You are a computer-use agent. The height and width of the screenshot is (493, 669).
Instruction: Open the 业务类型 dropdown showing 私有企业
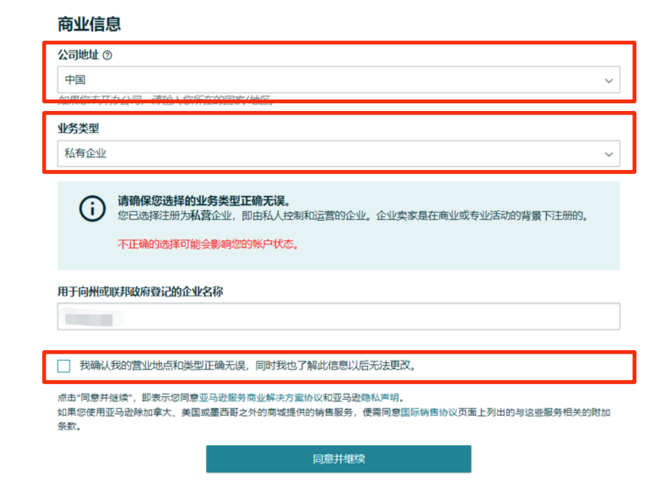339,154
